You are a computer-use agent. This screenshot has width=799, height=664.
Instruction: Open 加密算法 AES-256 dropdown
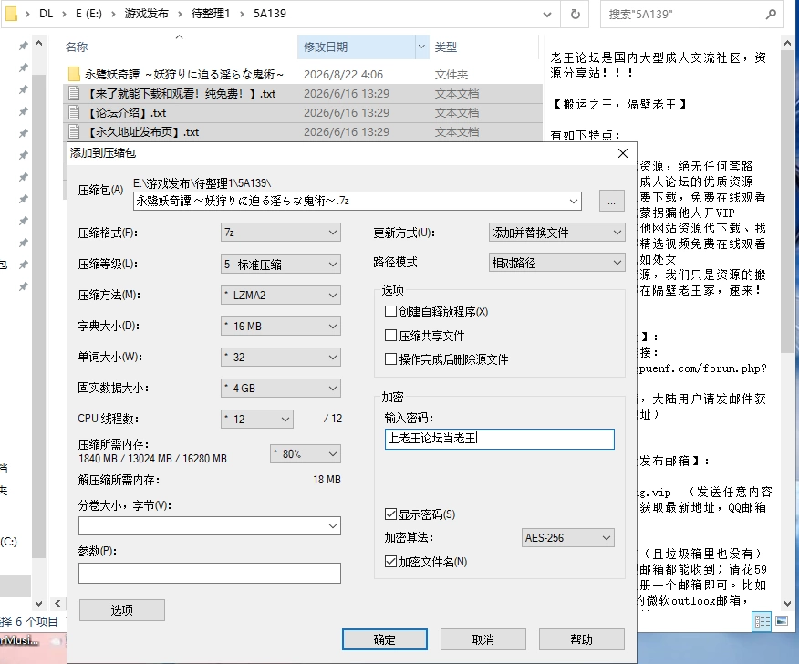568,537
